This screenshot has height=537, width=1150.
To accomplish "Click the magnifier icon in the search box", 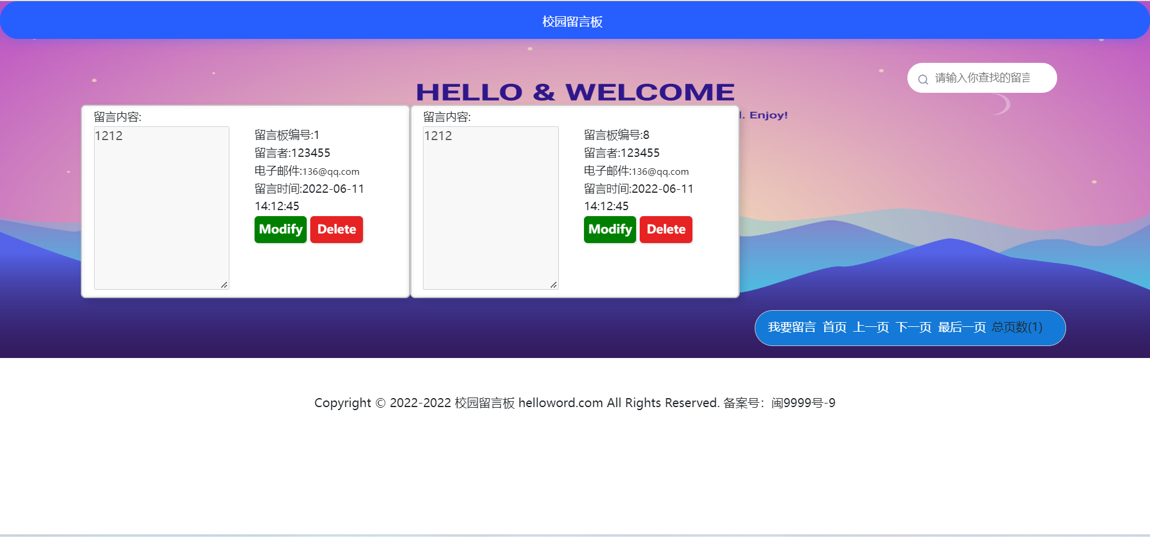I will pyautogui.click(x=923, y=79).
